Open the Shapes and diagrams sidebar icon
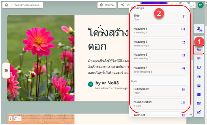 point(199,76)
